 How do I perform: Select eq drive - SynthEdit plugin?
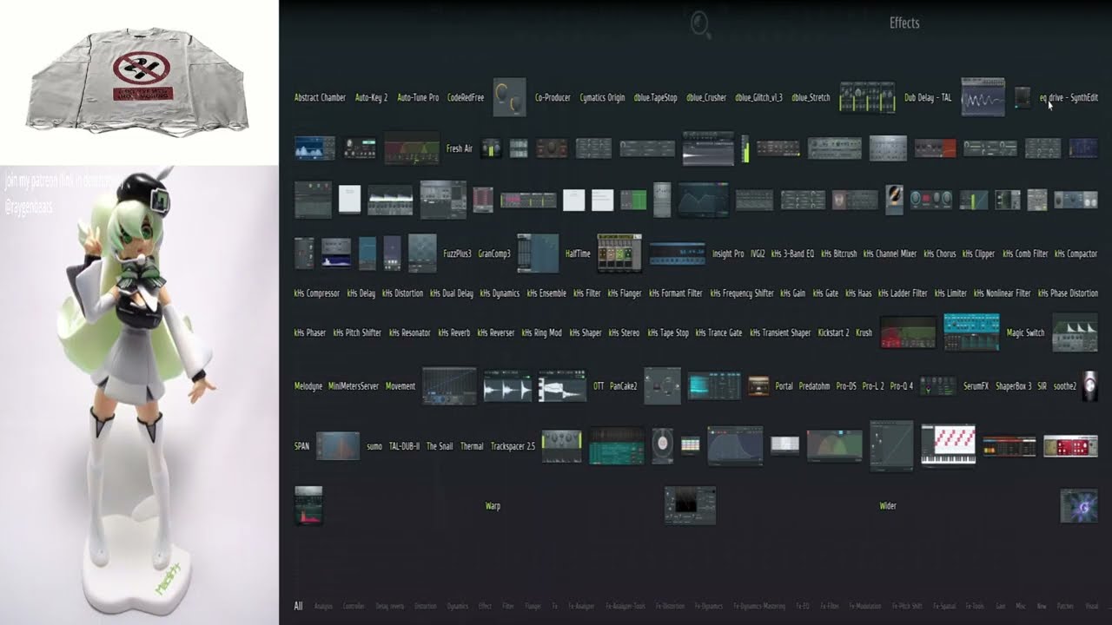[1069, 98]
